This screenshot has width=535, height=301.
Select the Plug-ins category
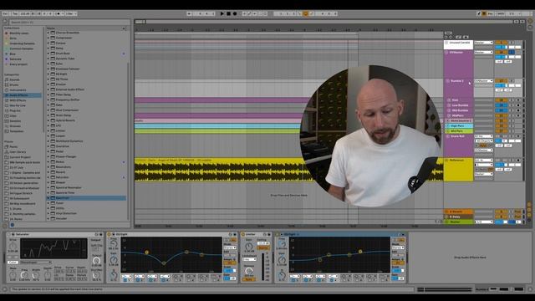15,110
